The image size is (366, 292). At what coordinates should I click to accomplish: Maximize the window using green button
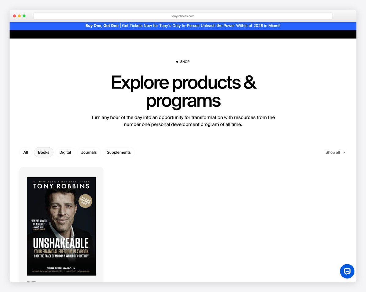coord(24,16)
